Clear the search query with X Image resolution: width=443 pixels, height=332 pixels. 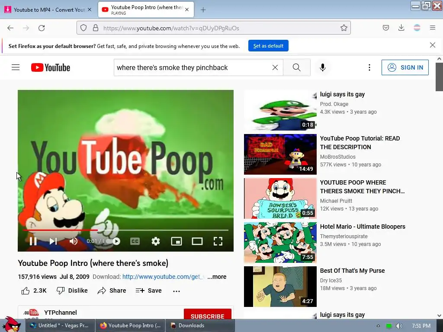tap(275, 67)
